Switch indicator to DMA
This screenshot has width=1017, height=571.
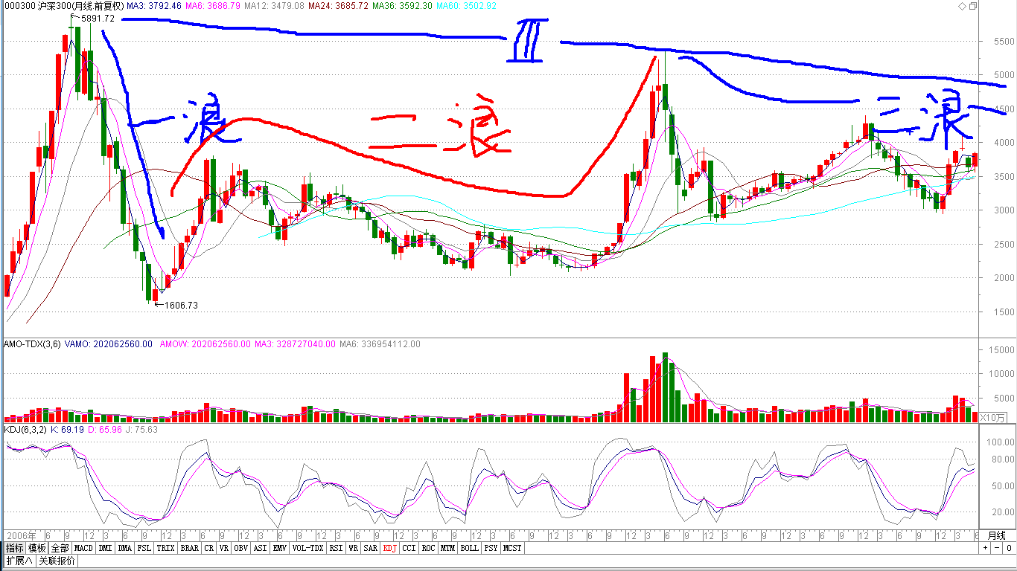[124, 548]
